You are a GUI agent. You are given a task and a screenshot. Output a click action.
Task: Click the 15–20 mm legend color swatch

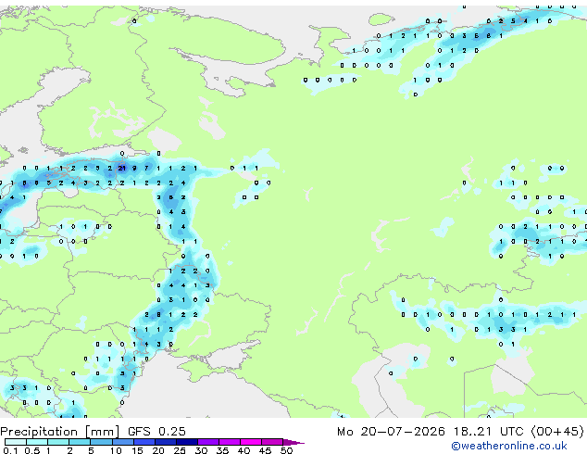(144, 442)
